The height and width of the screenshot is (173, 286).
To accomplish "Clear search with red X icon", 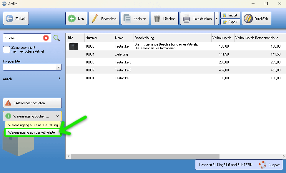I will tap(46, 38).
